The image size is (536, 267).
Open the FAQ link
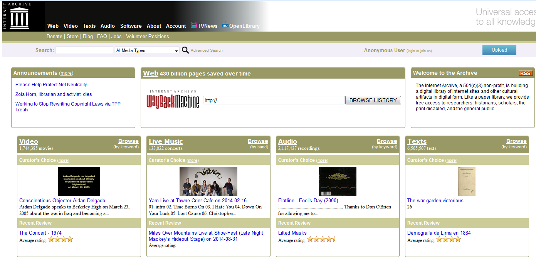102,37
